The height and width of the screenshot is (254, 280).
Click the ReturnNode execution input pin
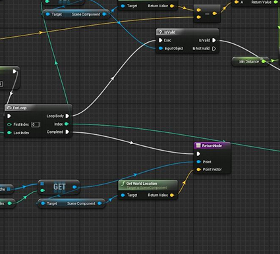pyautogui.click(x=198, y=154)
